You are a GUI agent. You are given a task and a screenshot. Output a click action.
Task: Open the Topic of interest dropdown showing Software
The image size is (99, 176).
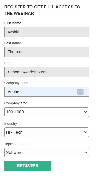coord(47,152)
